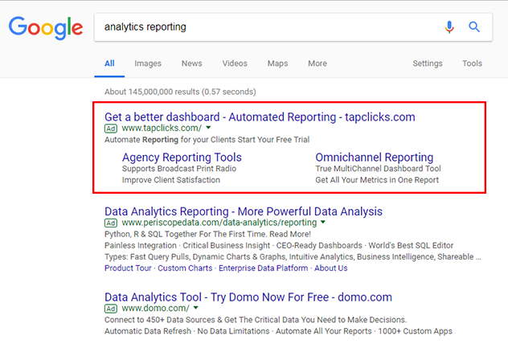Switch to the Maps tab

277,63
